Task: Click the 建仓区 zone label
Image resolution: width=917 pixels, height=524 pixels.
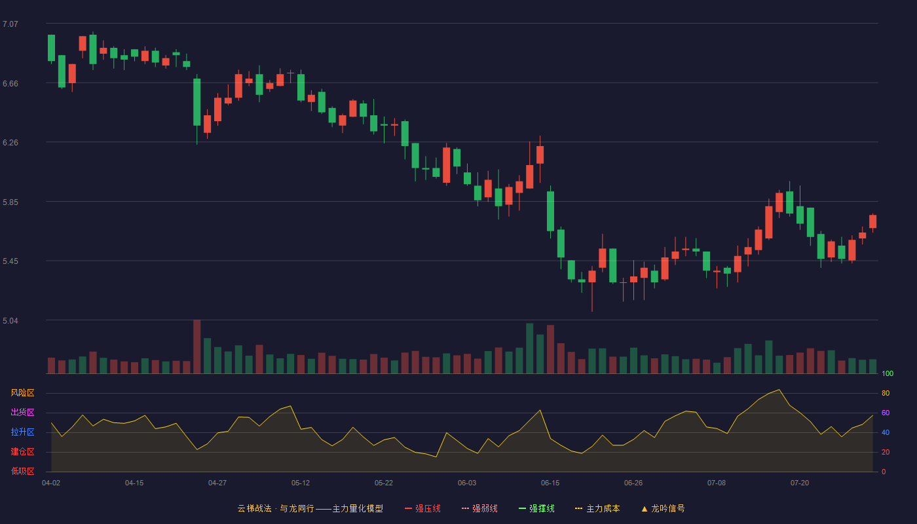Action: coord(22,452)
